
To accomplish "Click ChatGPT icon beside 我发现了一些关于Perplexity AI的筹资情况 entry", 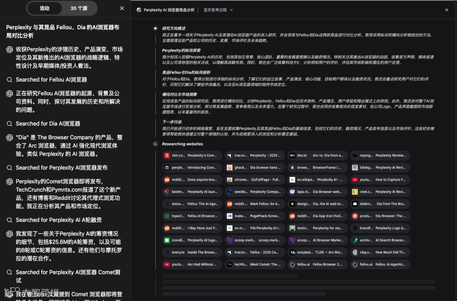I will tap(9, 234).
